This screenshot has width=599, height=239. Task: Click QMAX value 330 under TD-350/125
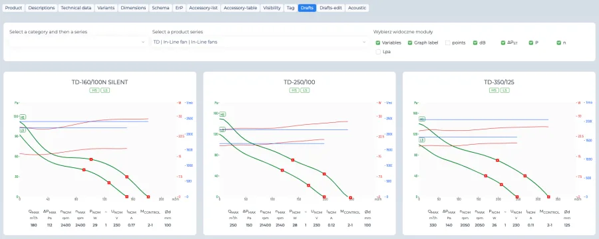click(433, 225)
